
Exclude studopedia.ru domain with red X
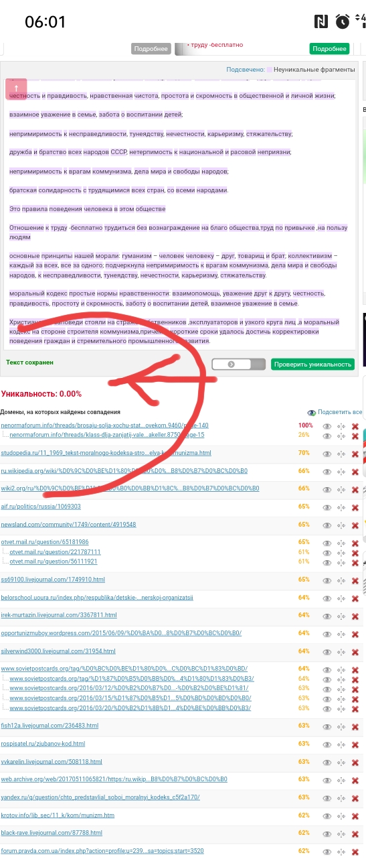(355, 454)
